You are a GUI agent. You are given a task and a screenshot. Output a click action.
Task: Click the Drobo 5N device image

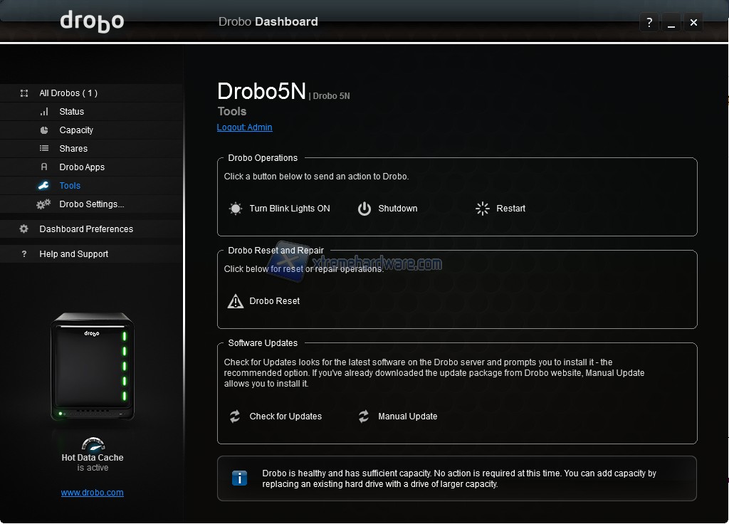[x=93, y=367]
